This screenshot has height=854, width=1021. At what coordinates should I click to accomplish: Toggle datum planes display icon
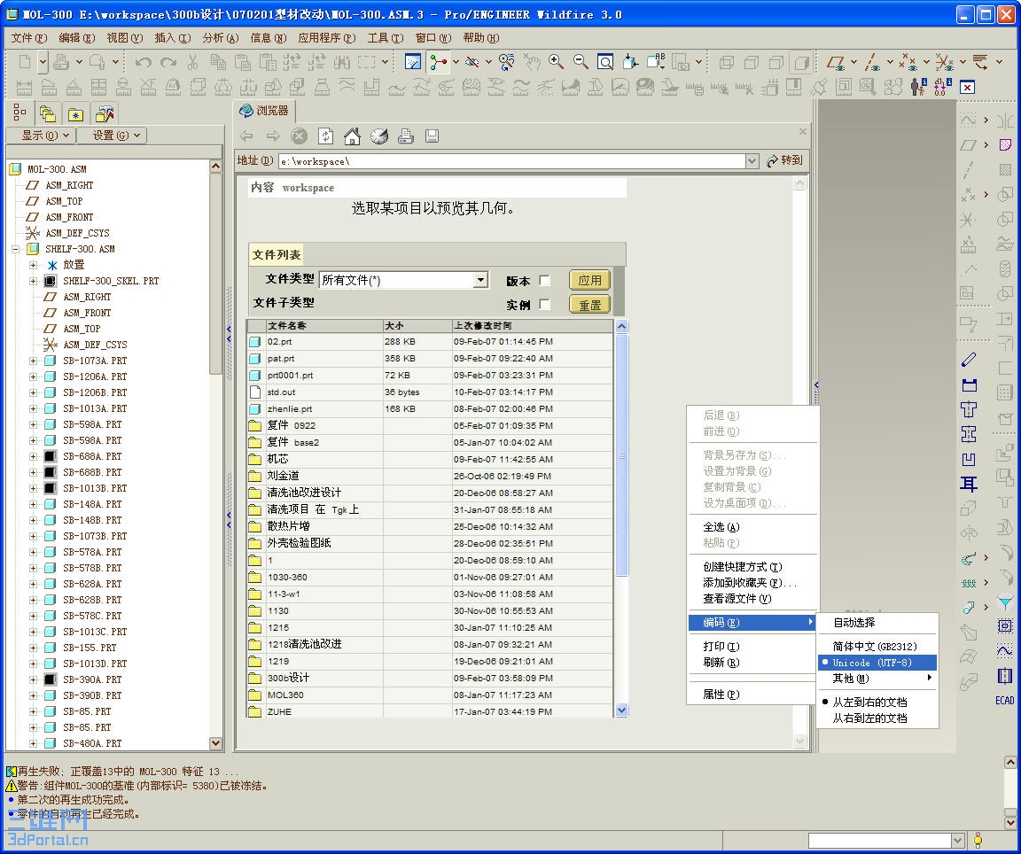point(836,63)
